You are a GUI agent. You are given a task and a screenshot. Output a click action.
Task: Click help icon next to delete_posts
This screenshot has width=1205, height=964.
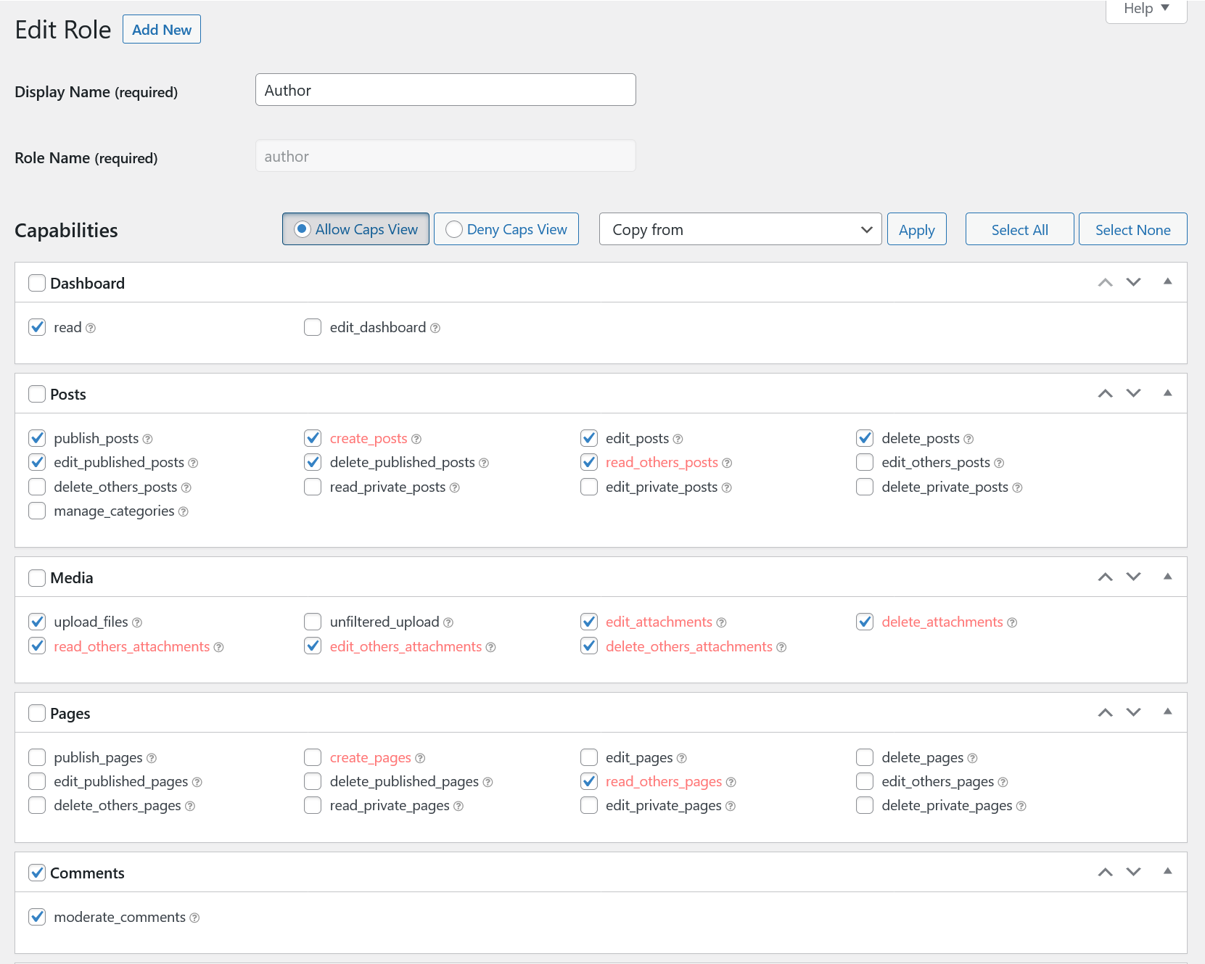[969, 440]
